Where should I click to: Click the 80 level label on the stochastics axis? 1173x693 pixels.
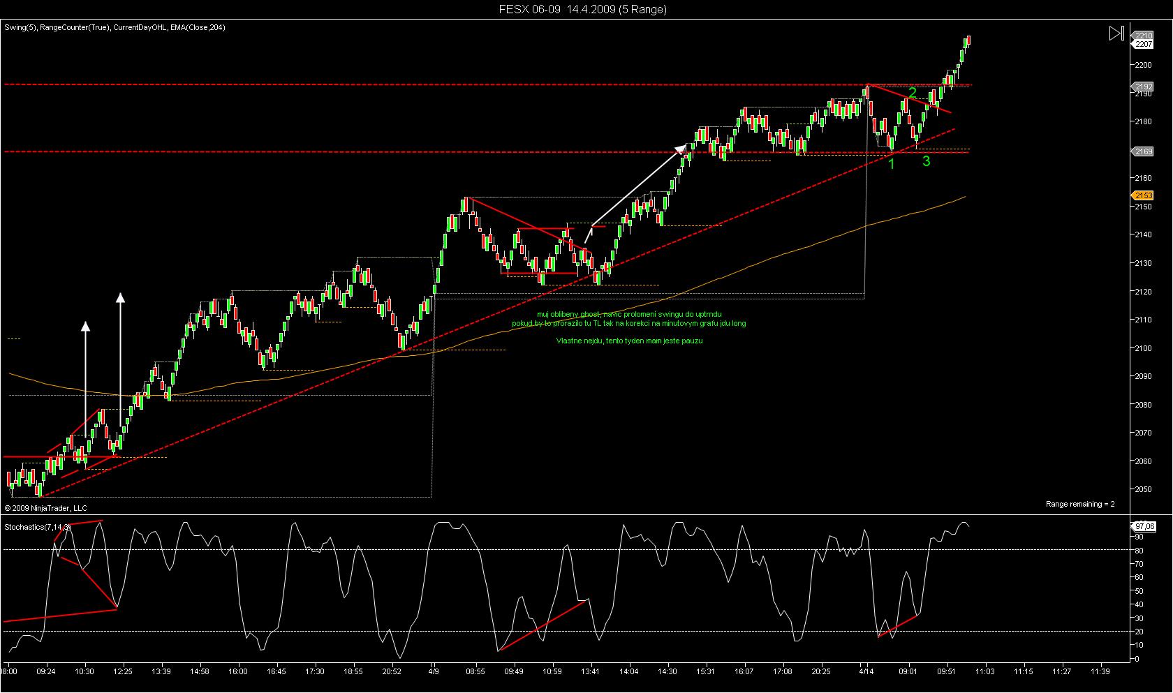tap(1139, 551)
